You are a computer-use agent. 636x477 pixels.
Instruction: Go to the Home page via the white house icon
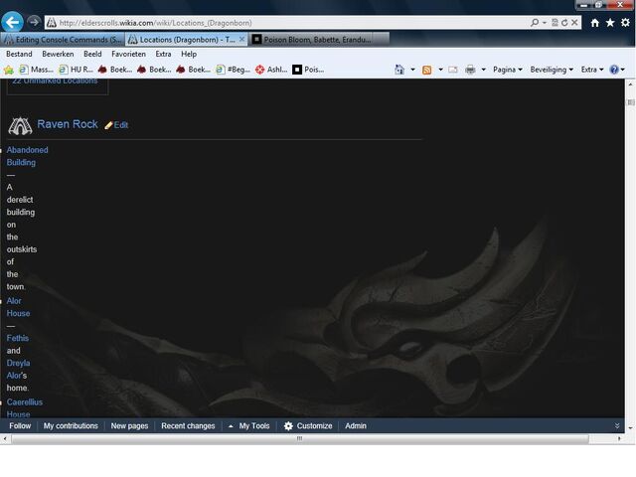point(594,23)
